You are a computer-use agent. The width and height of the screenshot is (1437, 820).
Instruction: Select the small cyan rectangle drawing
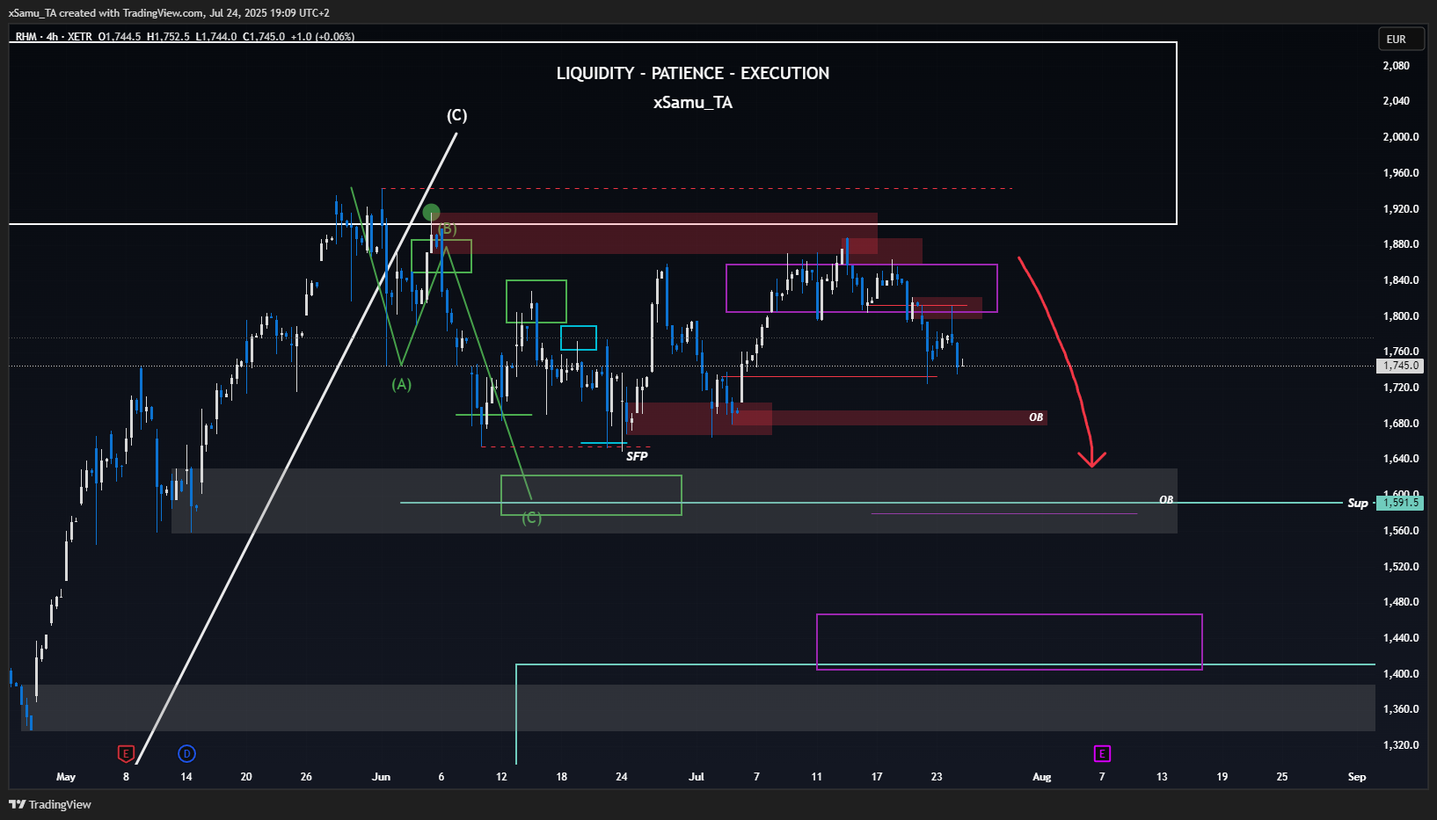[x=579, y=337]
